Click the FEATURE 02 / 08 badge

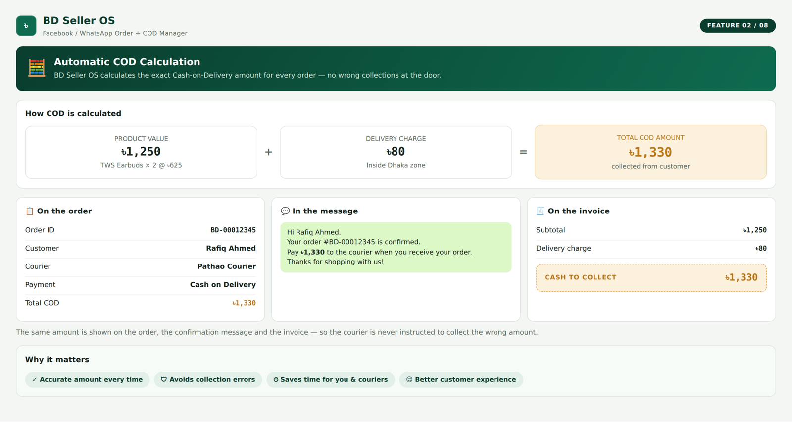point(738,26)
